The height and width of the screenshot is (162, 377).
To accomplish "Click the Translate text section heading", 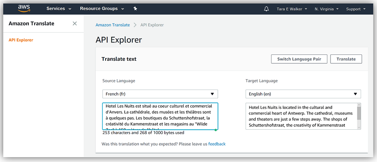I will click(119, 59).
